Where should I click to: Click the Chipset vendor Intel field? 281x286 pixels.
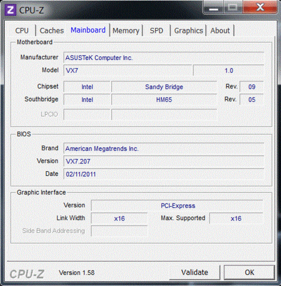click(87, 87)
